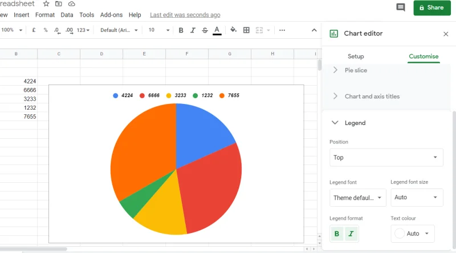The width and height of the screenshot is (456, 253).
Task: Close the Chart editor panel
Action: [446, 34]
